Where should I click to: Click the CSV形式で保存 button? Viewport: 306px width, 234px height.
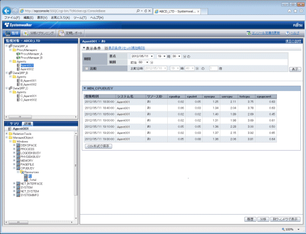tap(98, 146)
